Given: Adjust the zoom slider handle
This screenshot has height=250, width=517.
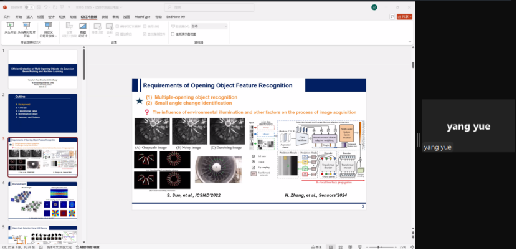Looking at the screenshot, I should coord(379,247).
